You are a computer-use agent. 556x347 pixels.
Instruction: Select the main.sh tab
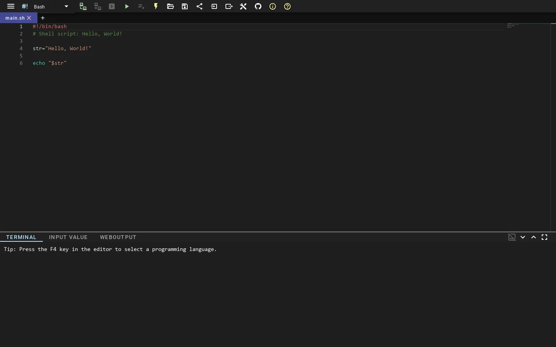coord(15,18)
